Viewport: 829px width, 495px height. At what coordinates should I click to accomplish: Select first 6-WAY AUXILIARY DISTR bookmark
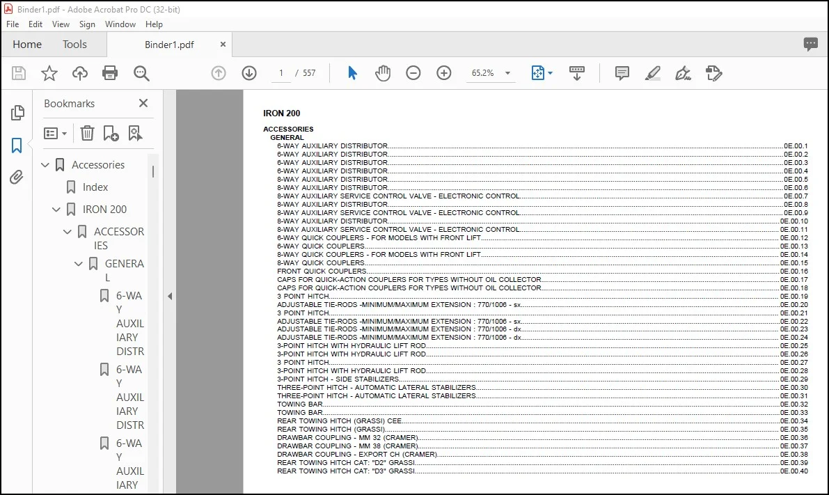[x=130, y=323]
